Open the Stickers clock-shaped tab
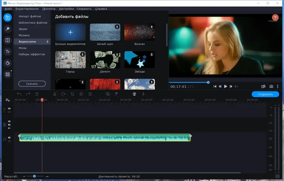 (7, 63)
